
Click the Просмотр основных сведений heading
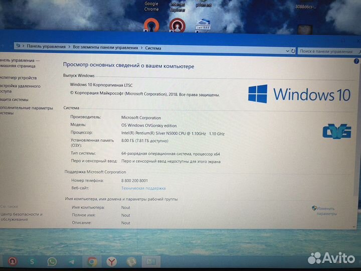pos(128,65)
